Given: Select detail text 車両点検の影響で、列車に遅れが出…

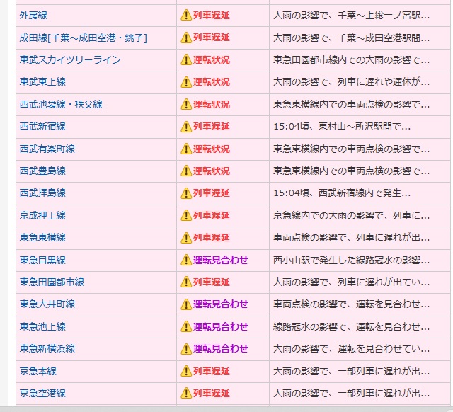Looking at the screenshot, I should coord(351,237).
